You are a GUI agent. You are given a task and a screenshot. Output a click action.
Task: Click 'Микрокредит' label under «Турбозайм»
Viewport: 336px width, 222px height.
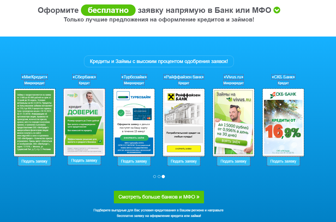(x=134, y=83)
